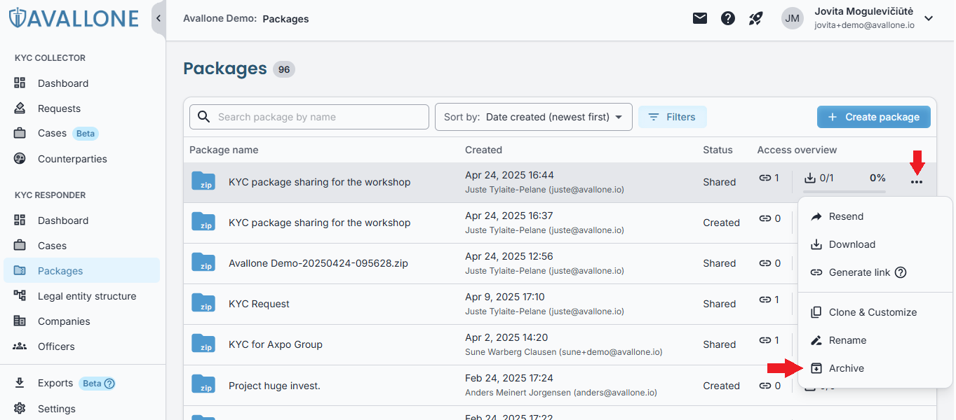Open KYC Collector Dashboard
The image size is (956, 420).
tap(63, 83)
